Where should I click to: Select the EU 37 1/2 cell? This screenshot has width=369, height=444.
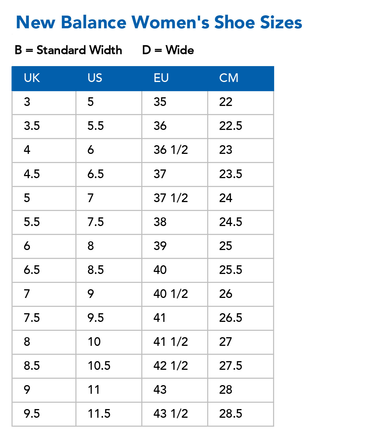click(x=175, y=199)
